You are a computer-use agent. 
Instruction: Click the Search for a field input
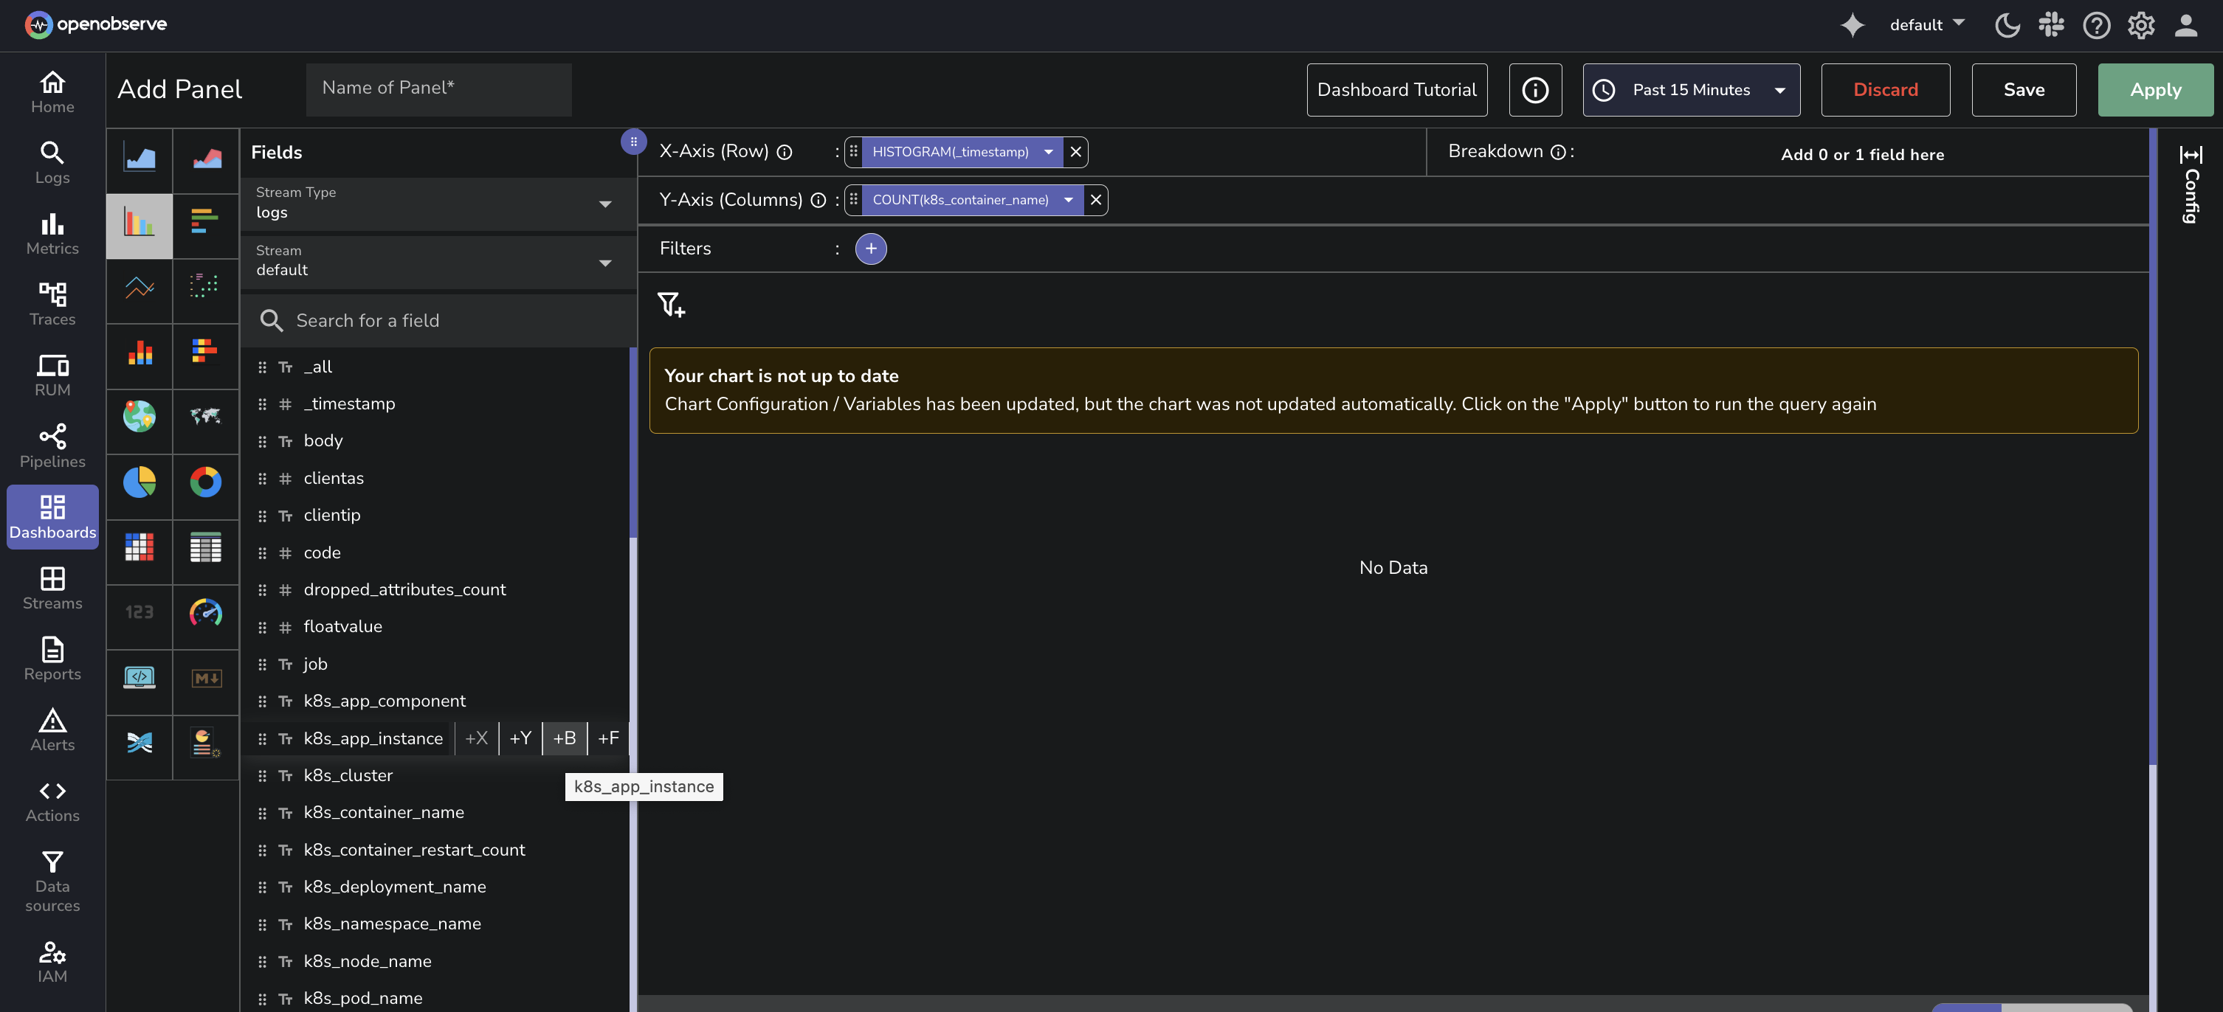pyautogui.click(x=438, y=321)
